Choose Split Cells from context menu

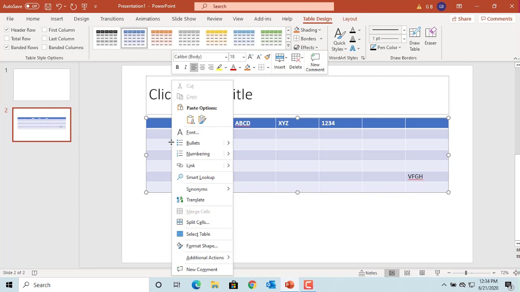pyautogui.click(x=197, y=222)
